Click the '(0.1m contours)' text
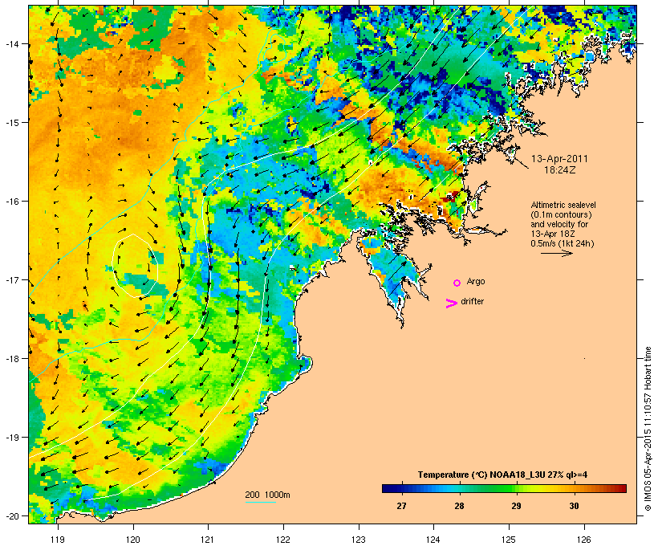The image size is (658, 546). 561,214
